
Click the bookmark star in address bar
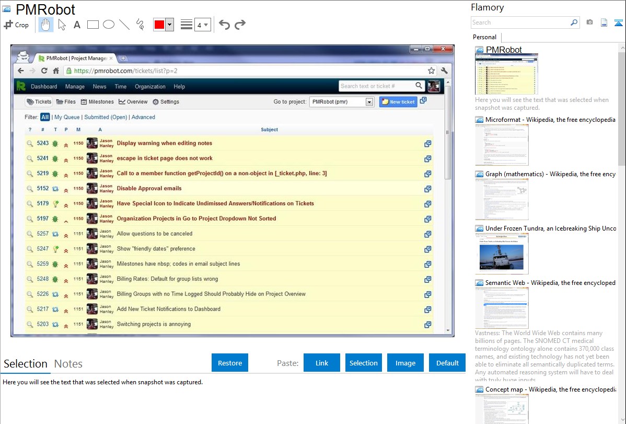click(x=431, y=71)
